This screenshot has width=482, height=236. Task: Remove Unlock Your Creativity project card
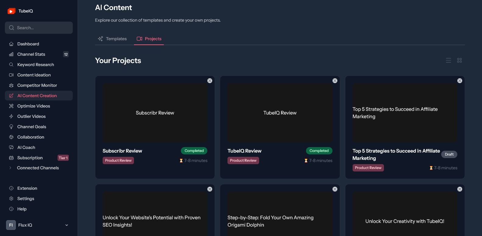tap(460, 189)
